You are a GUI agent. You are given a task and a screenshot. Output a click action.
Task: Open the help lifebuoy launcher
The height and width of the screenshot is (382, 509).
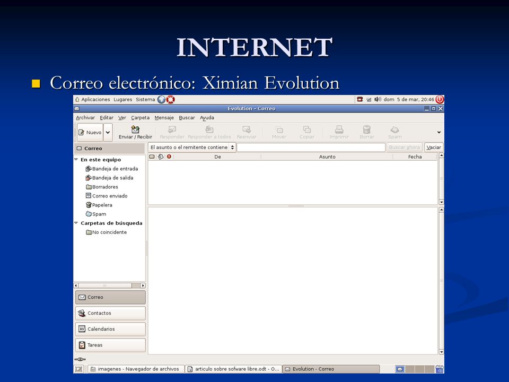(170, 99)
